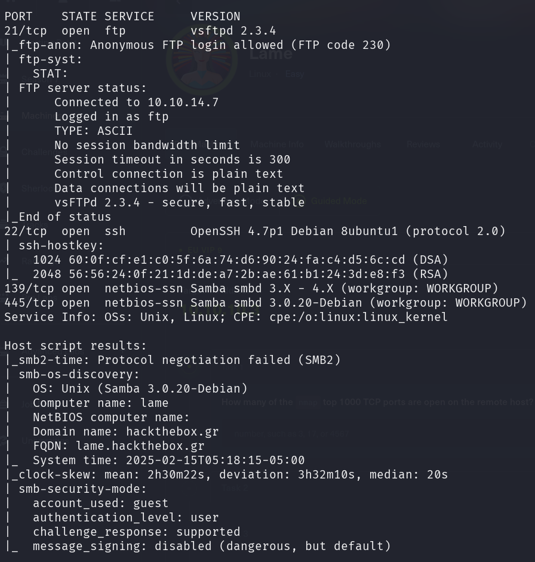Click the System time value line
Screen dimensions: 535x562
point(168,460)
